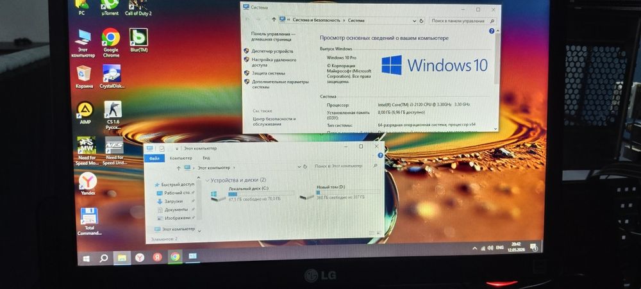This screenshot has height=289, width=641.
Task: Open the Windows Start menu
Action: [86, 259]
